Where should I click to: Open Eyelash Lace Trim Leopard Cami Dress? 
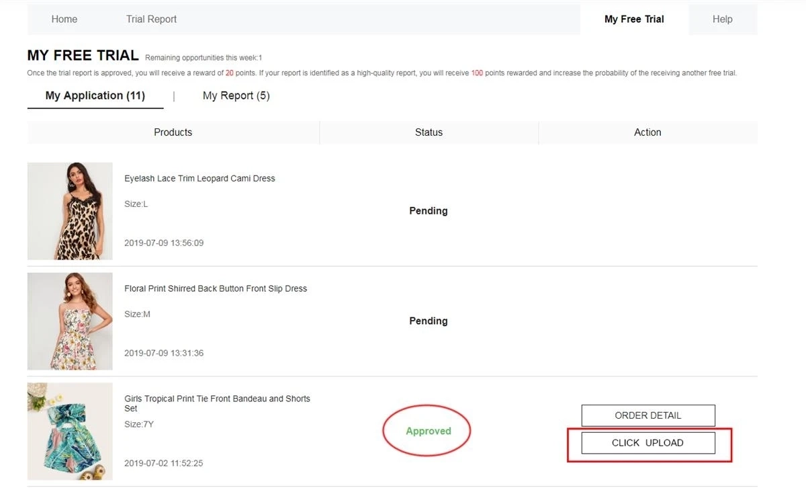click(x=199, y=178)
